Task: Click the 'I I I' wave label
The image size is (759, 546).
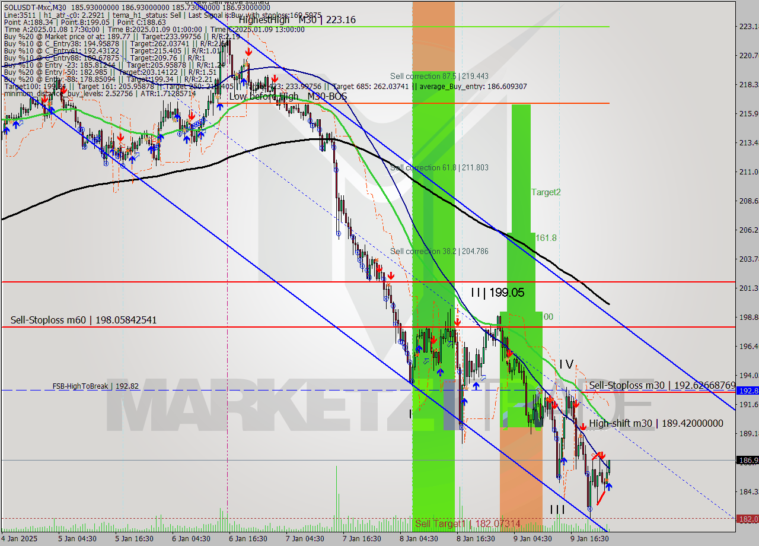Action: tap(557, 509)
